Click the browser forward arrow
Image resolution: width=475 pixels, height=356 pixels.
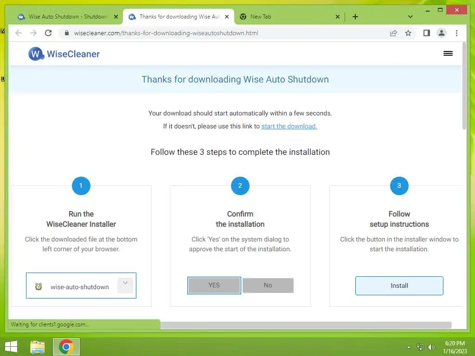click(x=33, y=33)
